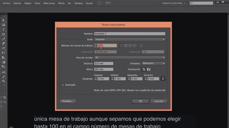The width and height of the screenshot is (229, 128).
Task: Click the OK button
Action: click(x=140, y=101)
